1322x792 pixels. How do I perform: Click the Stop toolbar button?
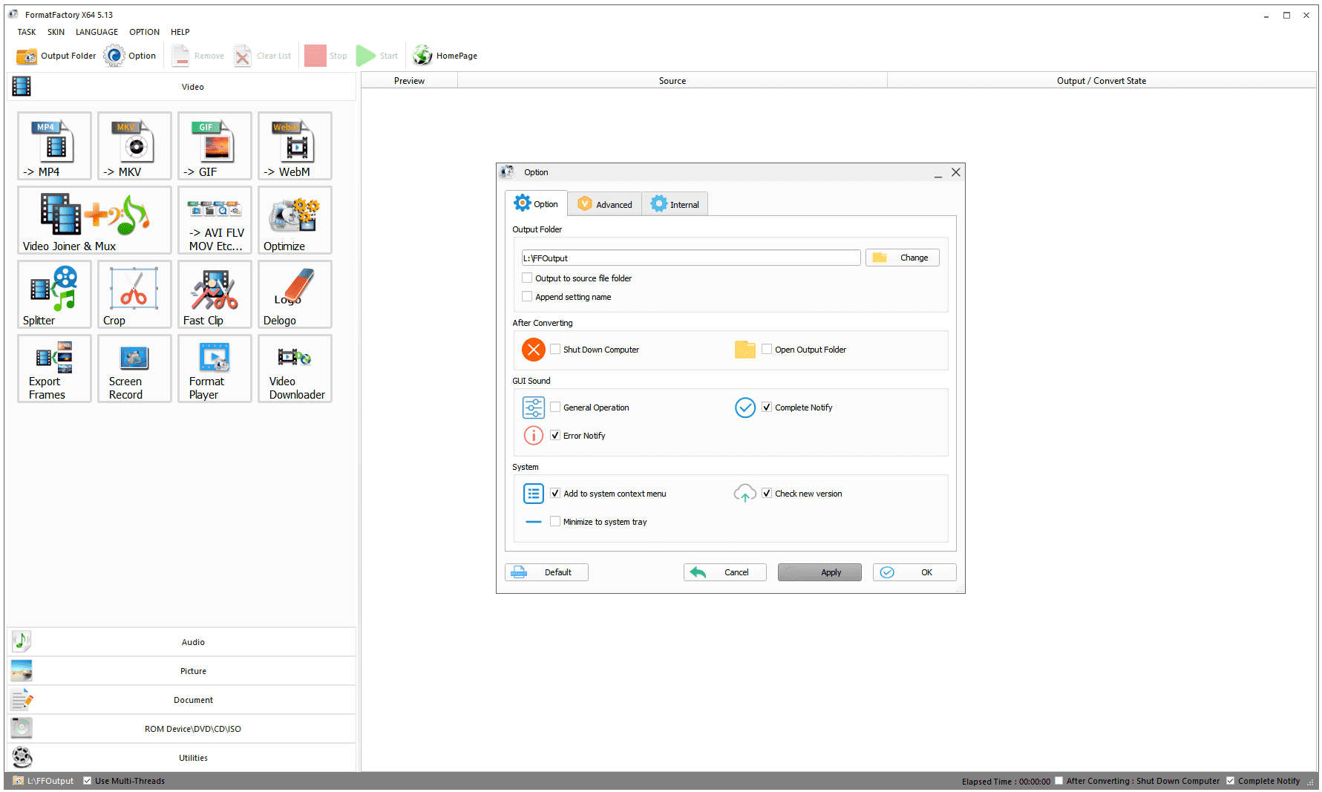[326, 56]
